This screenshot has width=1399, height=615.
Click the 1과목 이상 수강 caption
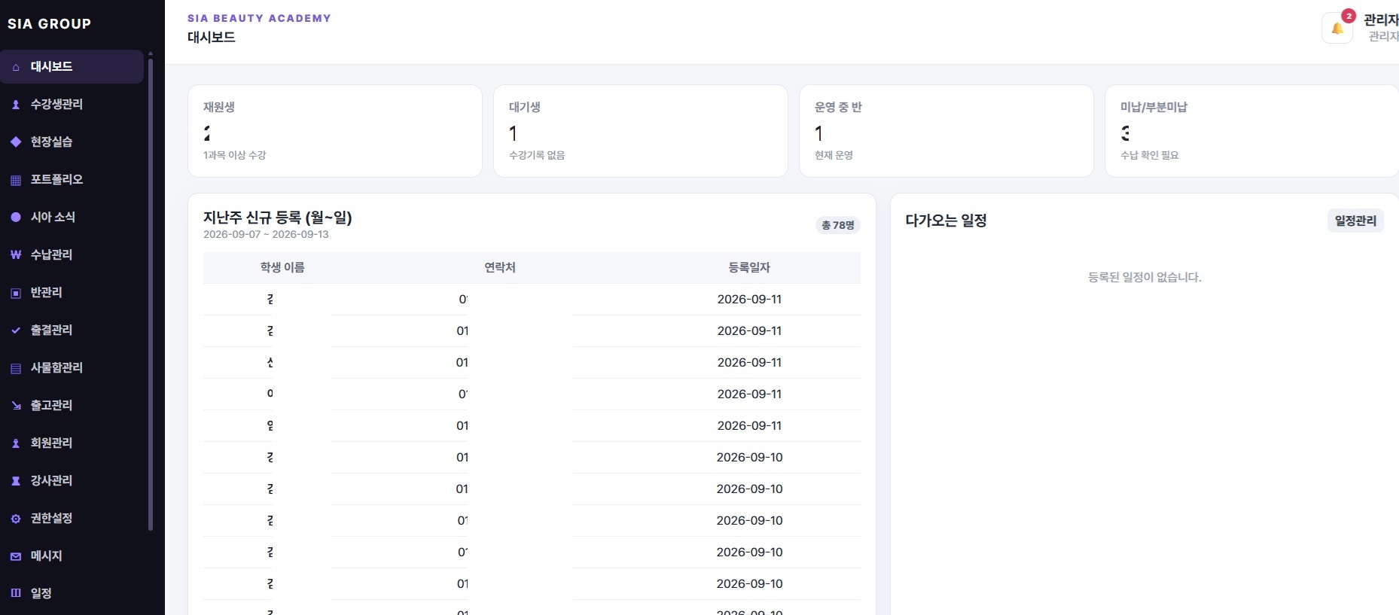(235, 155)
